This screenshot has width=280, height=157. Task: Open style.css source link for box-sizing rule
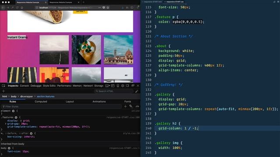(131, 133)
